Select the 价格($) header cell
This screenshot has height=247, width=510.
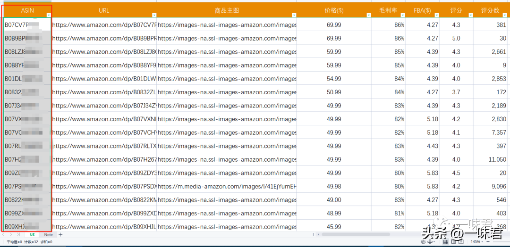tap(334, 10)
